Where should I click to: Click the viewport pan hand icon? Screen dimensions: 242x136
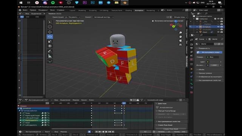click(x=180, y=37)
